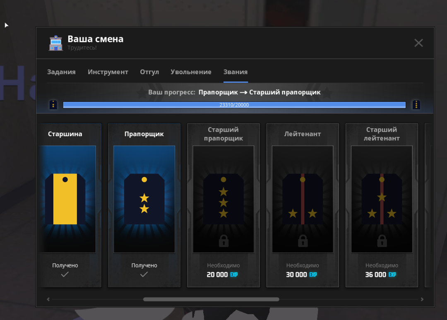Click next rank badge right of progress bar
The width and height of the screenshot is (447, 320).
(x=416, y=105)
